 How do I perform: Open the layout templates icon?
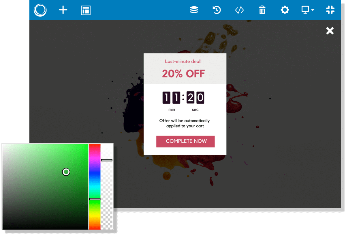(x=85, y=10)
